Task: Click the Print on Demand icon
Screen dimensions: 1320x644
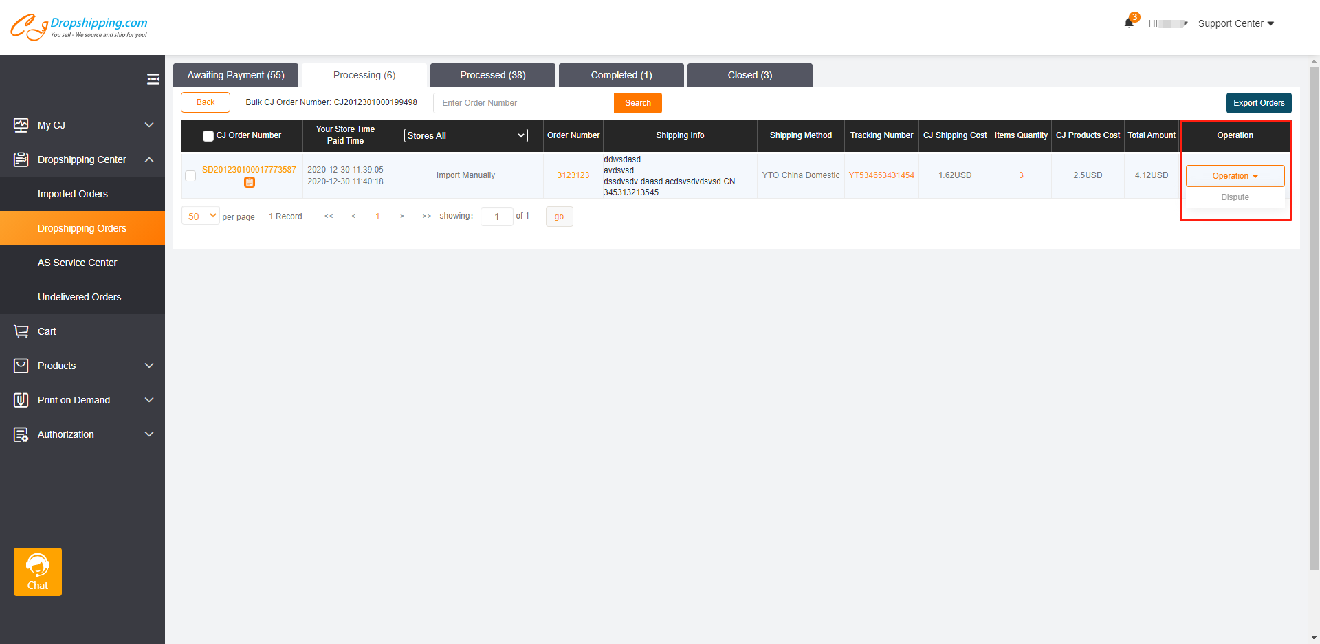Action: click(21, 400)
